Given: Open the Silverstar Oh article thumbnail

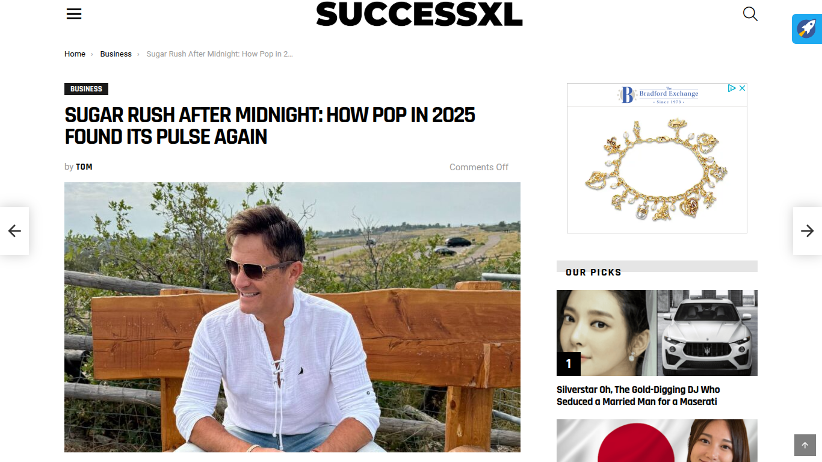Looking at the screenshot, I should [657, 333].
